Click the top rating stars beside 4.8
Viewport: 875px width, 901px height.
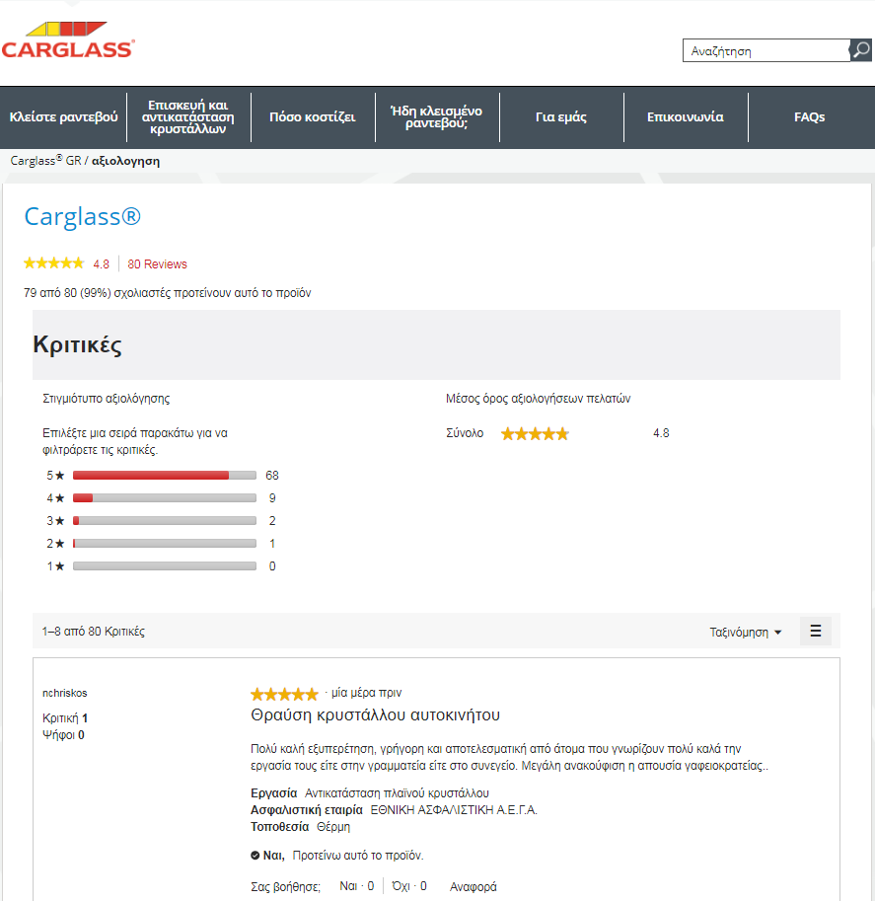(x=53, y=263)
